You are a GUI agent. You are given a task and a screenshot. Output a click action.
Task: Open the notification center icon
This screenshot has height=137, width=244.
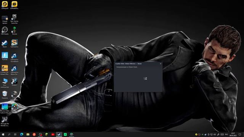(240, 134)
